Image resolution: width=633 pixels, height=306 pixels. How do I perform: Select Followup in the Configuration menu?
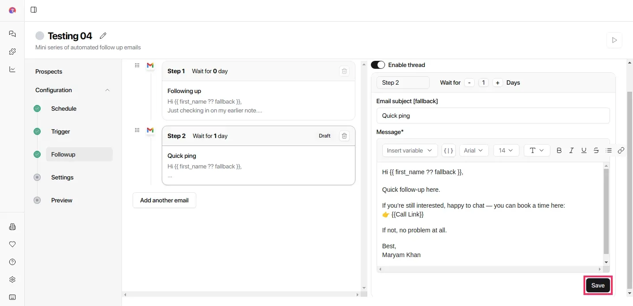[x=63, y=154]
